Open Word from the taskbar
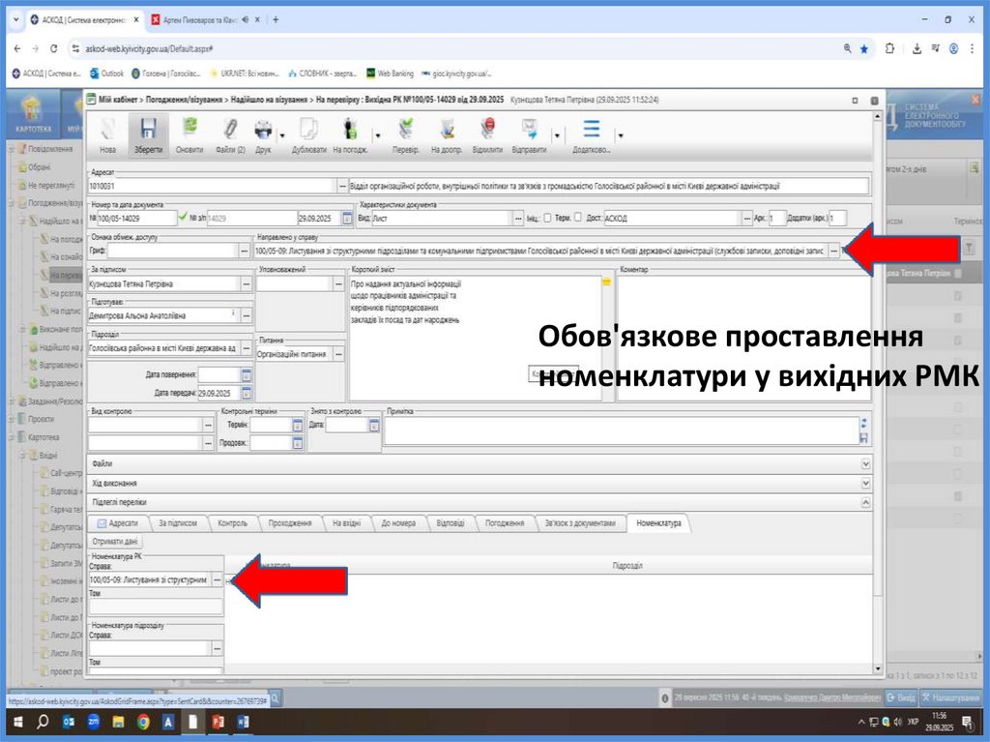 point(243,721)
